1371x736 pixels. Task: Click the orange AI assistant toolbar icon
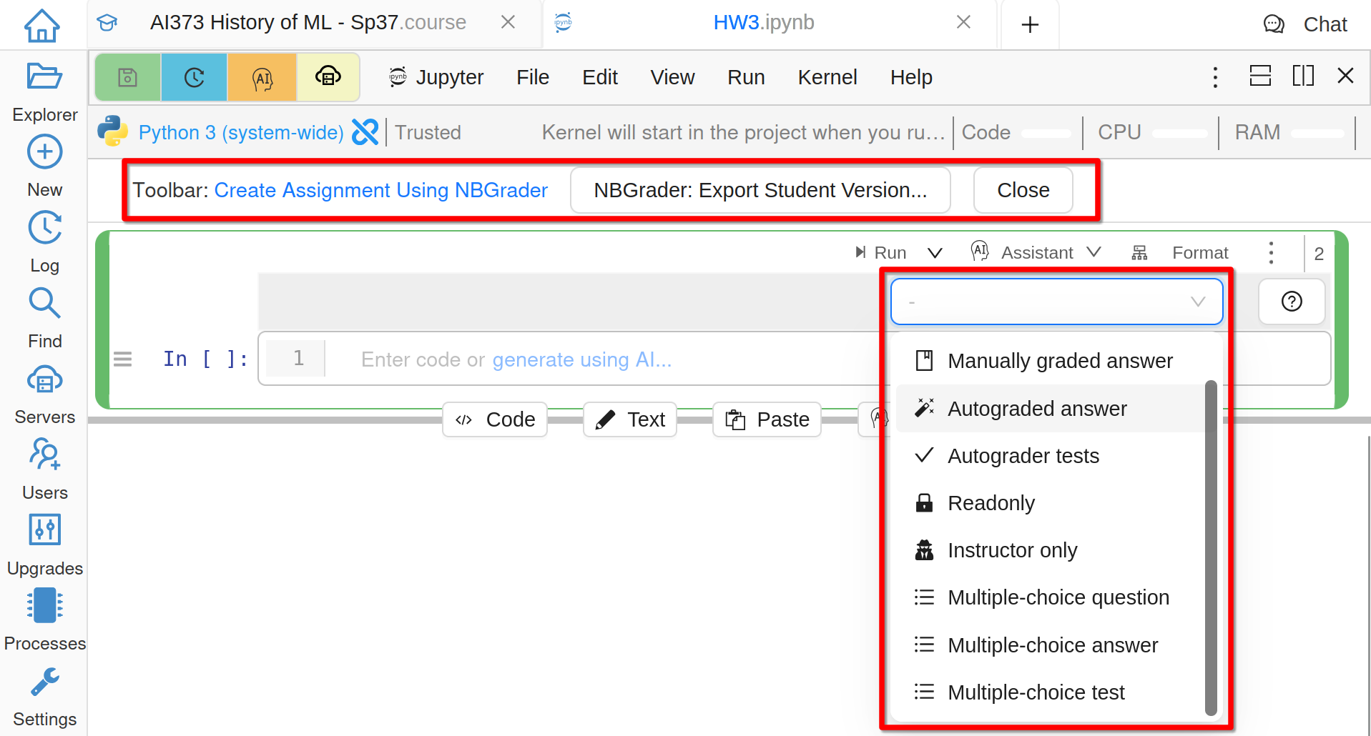click(262, 77)
